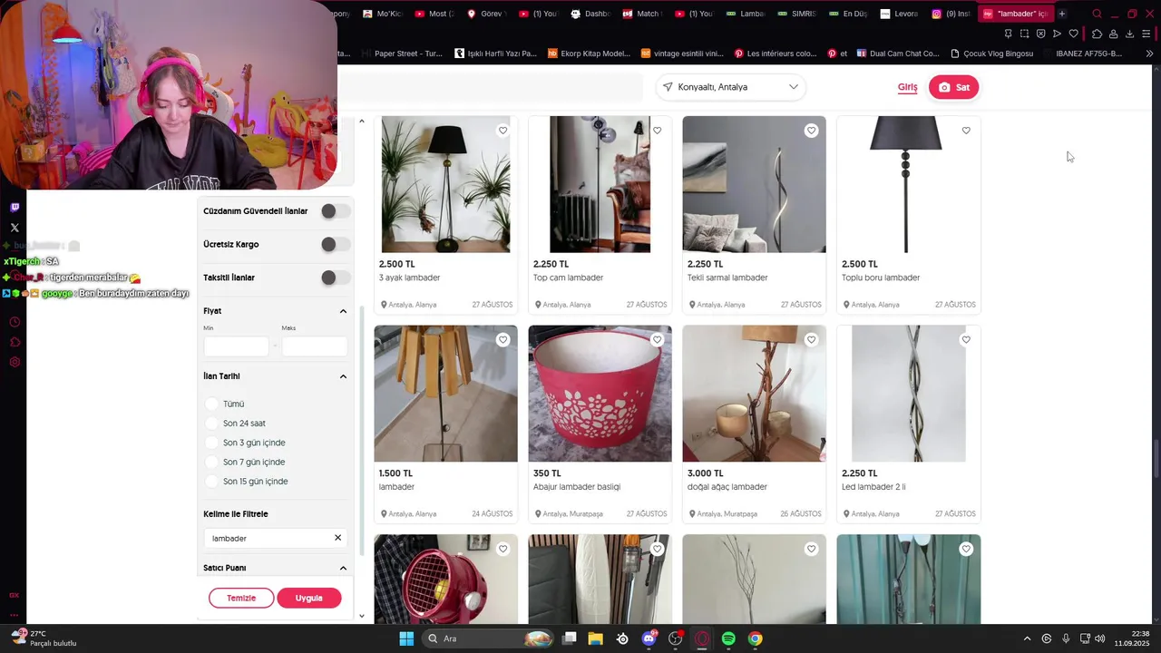Switch to the Match browser tab

[x=641, y=14]
